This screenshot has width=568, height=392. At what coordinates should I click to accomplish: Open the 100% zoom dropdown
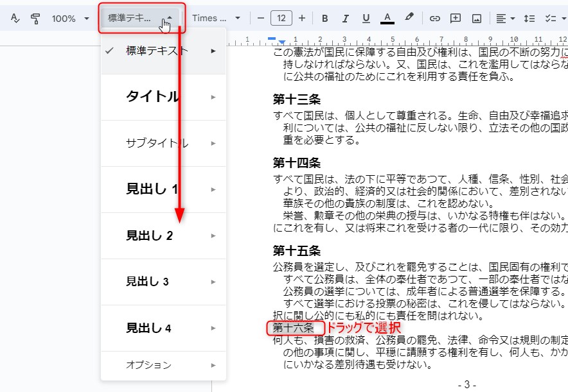pyautogui.click(x=70, y=19)
